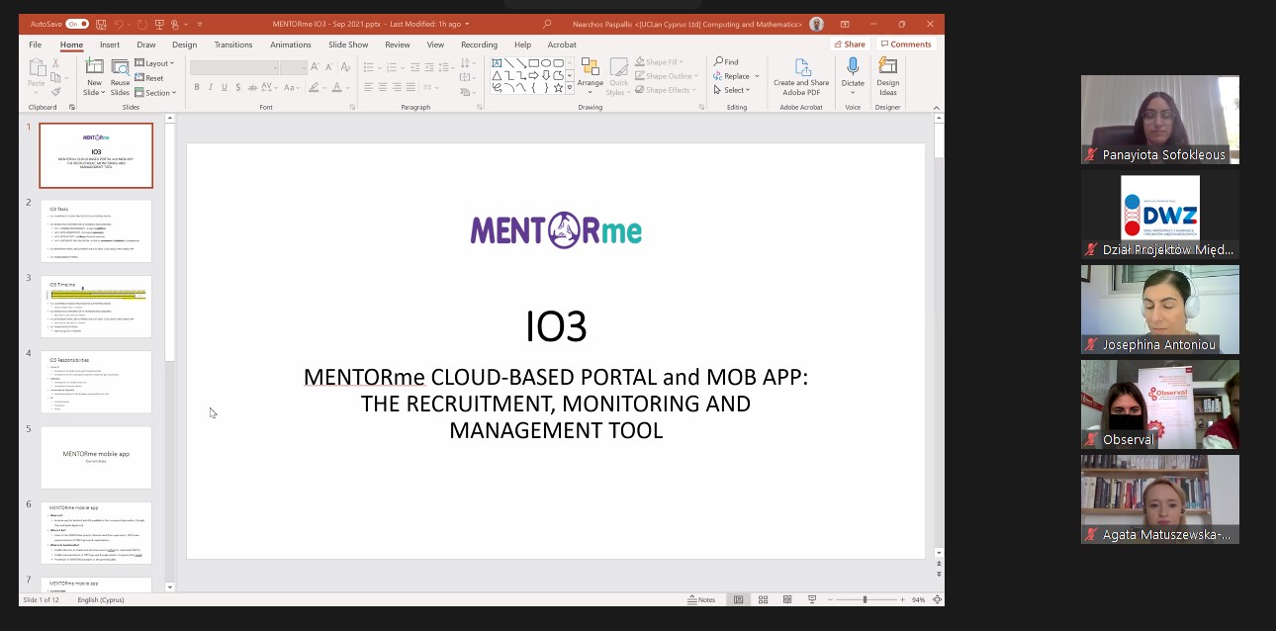Switch to the Design tab
The image size is (1276, 631).
184,45
